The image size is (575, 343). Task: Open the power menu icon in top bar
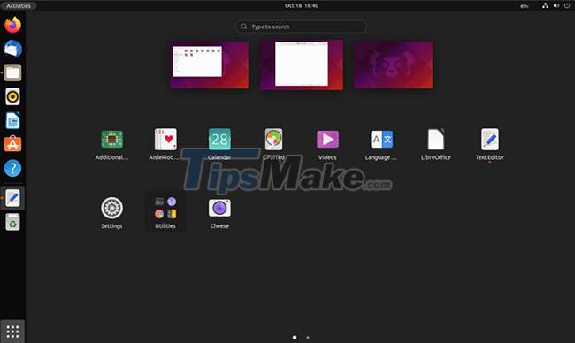click(567, 5)
